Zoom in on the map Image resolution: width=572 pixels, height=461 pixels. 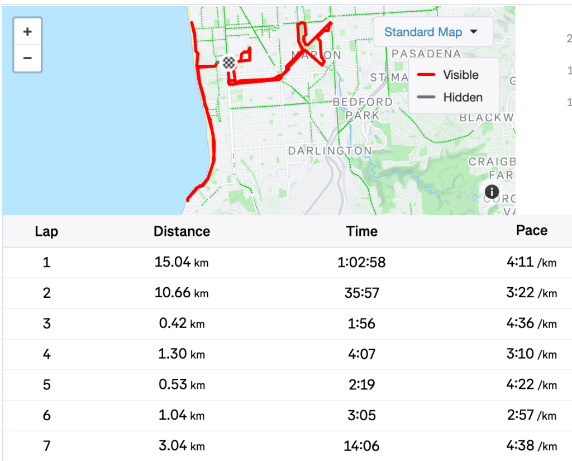pos(27,32)
